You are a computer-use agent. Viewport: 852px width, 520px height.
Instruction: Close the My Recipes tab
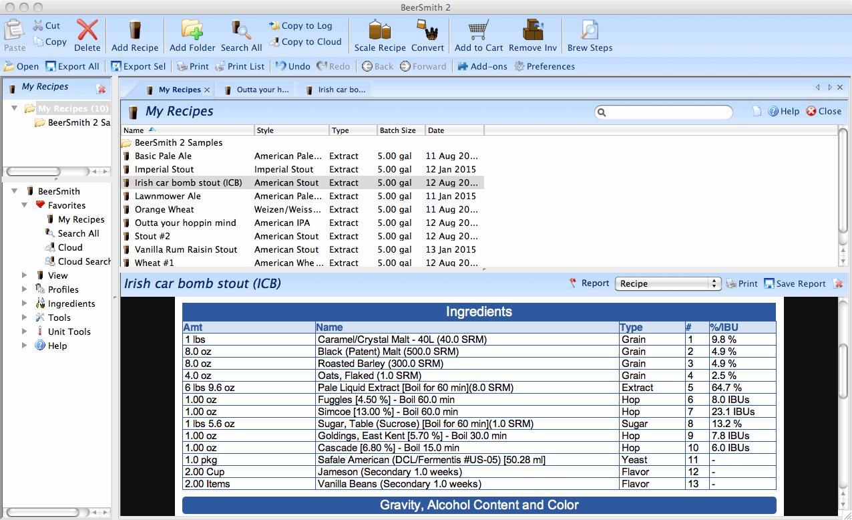(207, 90)
